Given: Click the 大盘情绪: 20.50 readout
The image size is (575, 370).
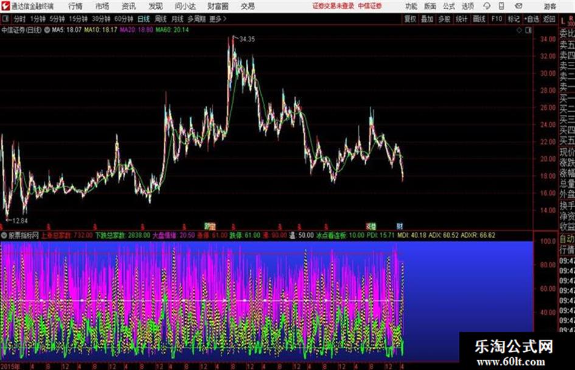Looking at the screenshot, I should point(173,235).
